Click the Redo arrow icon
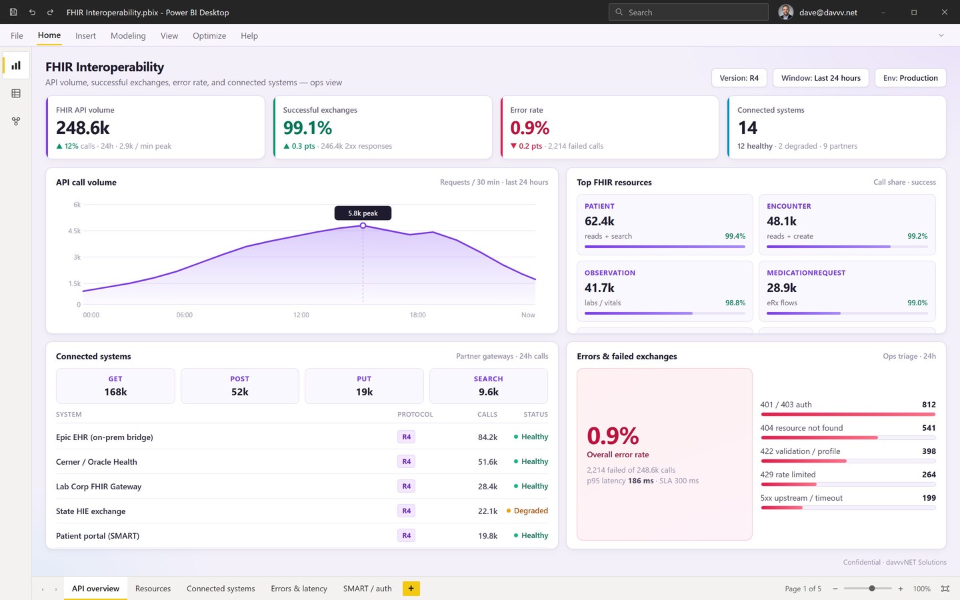The image size is (960, 600). (50, 12)
